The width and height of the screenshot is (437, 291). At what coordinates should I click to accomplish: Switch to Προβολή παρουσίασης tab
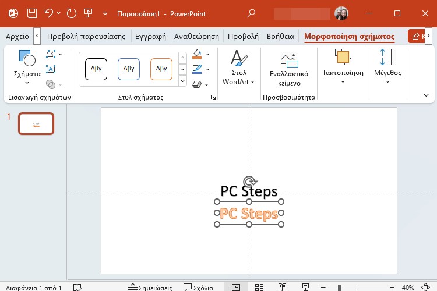point(86,37)
